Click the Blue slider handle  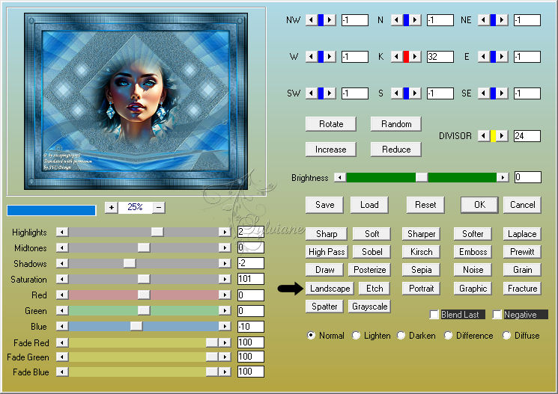click(136, 326)
